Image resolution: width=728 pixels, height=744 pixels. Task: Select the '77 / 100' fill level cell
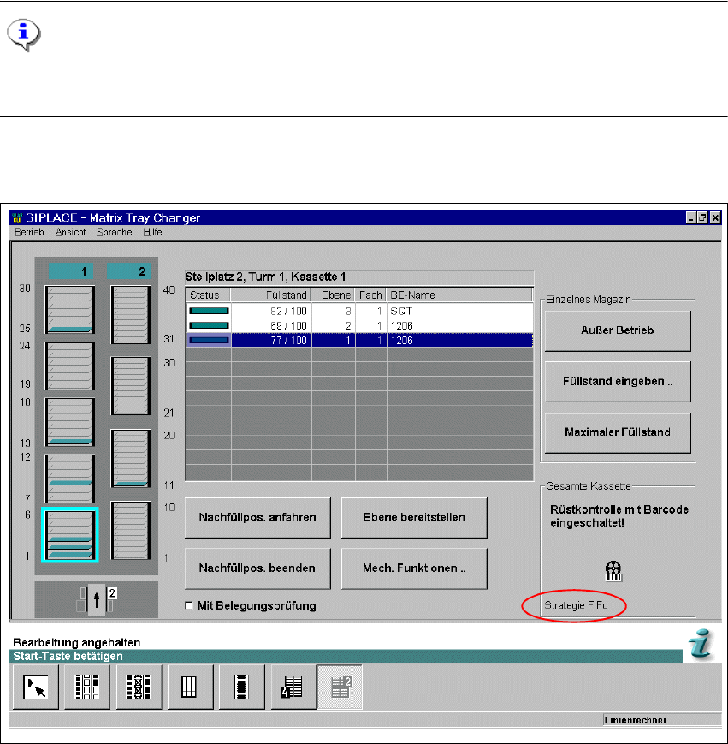tap(271, 341)
